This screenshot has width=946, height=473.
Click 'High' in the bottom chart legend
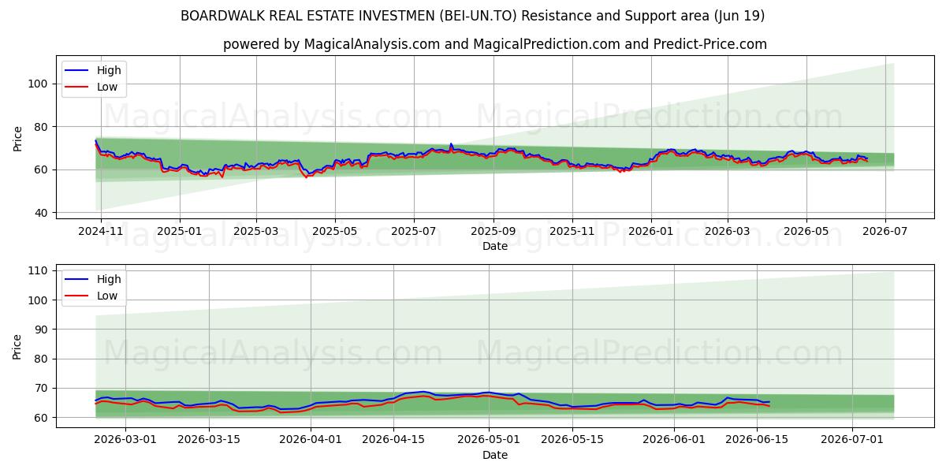coord(109,279)
